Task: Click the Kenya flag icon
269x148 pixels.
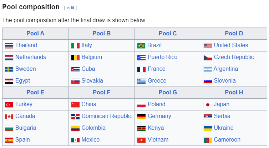Action: tap(141, 128)
